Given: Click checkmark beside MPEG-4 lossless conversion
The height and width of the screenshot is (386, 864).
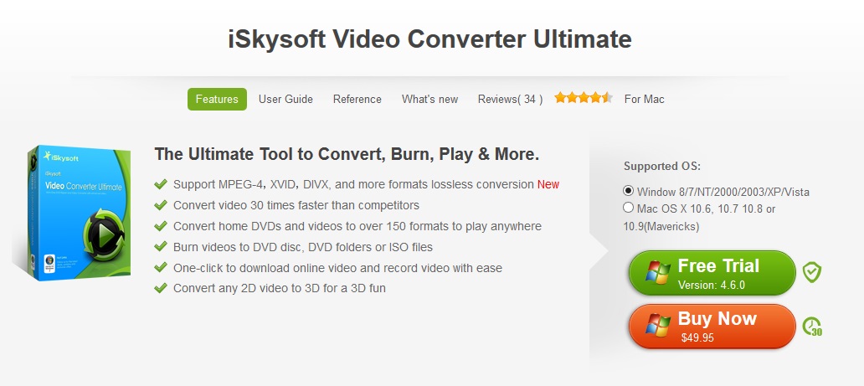Looking at the screenshot, I should pyautogui.click(x=161, y=184).
